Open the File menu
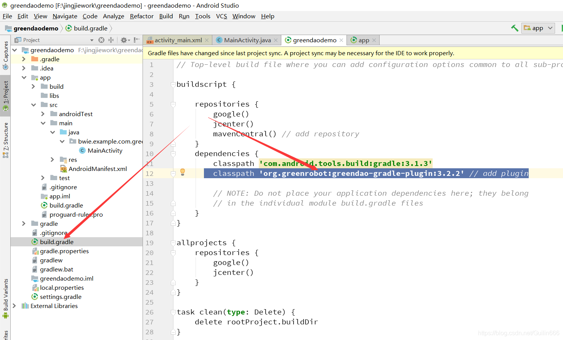Image resolution: width=563 pixels, height=340 pixels. pyautogui.click(x=7, y=16)
